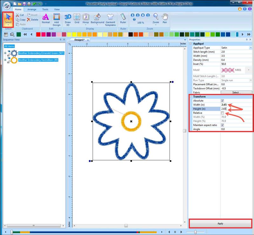Click the Add Design icon
The width and height of the screenshot is (254, 235).
tap(57, 19)
